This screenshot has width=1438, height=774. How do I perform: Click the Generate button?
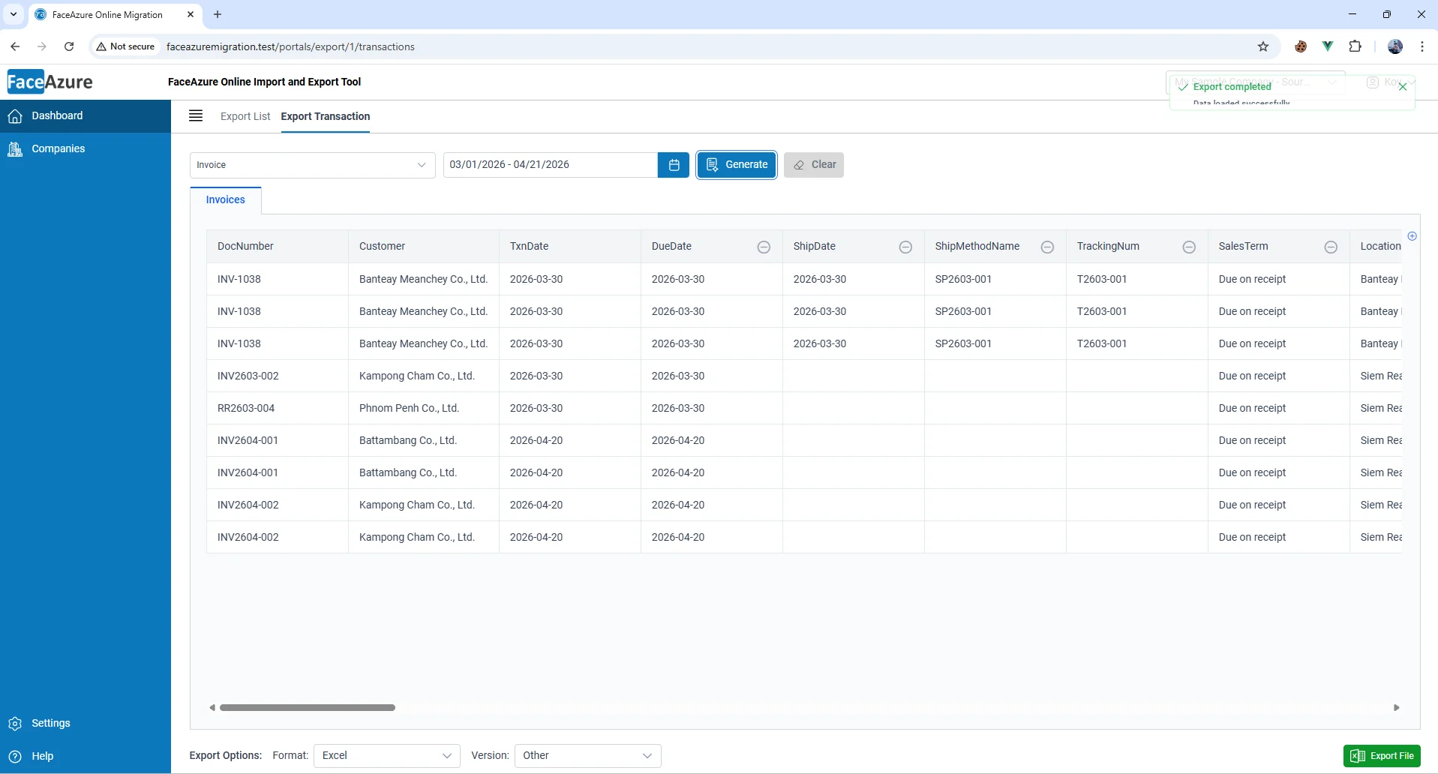[737, 165]
